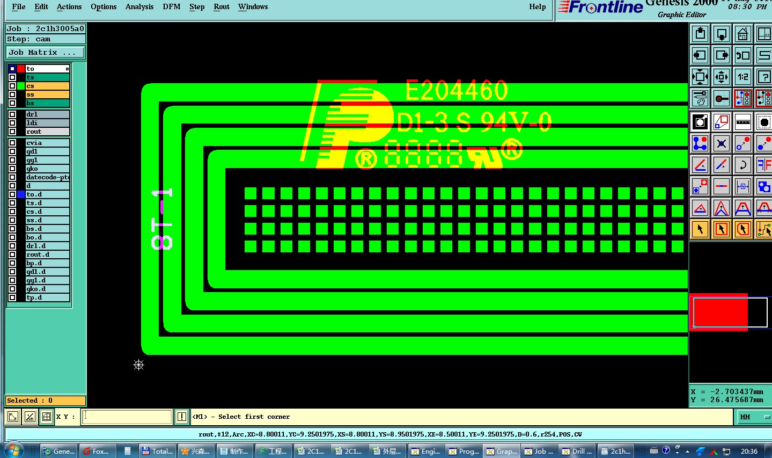The height and width of the screenshot is (458, 772).
Task: Select the polygon-area selection arrow tool
Action: [743, 230]
